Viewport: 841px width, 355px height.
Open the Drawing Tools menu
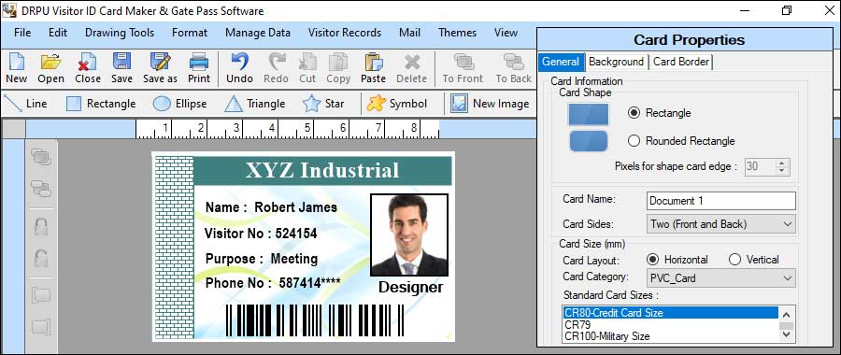click(120, 33)
